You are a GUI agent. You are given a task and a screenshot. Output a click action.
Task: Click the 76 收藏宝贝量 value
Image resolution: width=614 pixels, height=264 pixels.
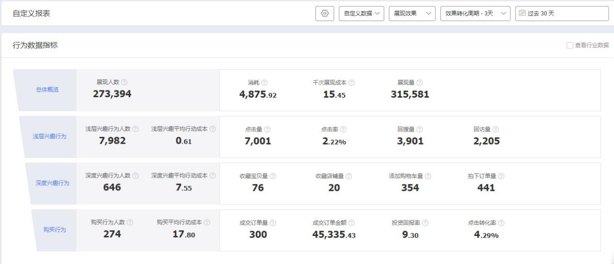258,188
